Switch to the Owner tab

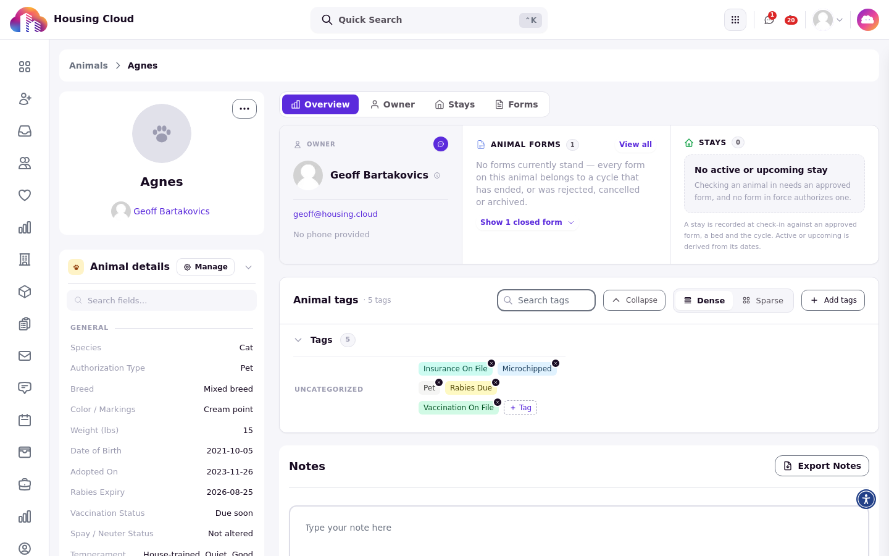(392, 104)
